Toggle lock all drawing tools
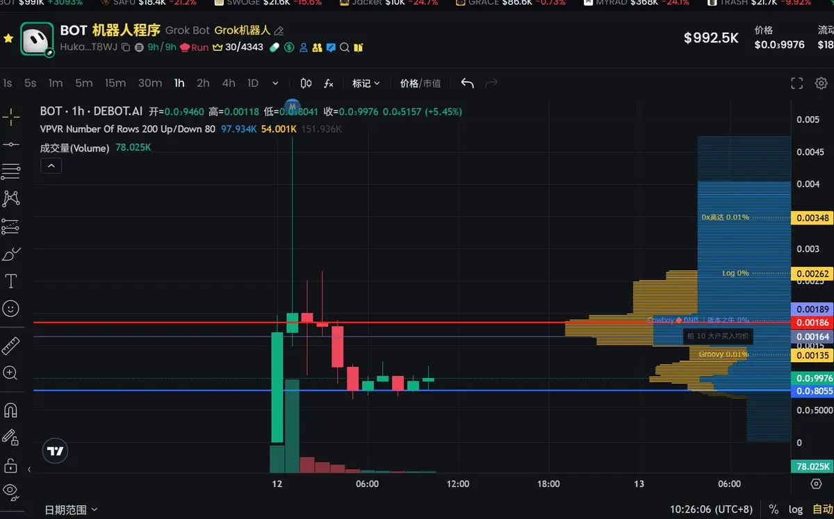 pos(10,465)
